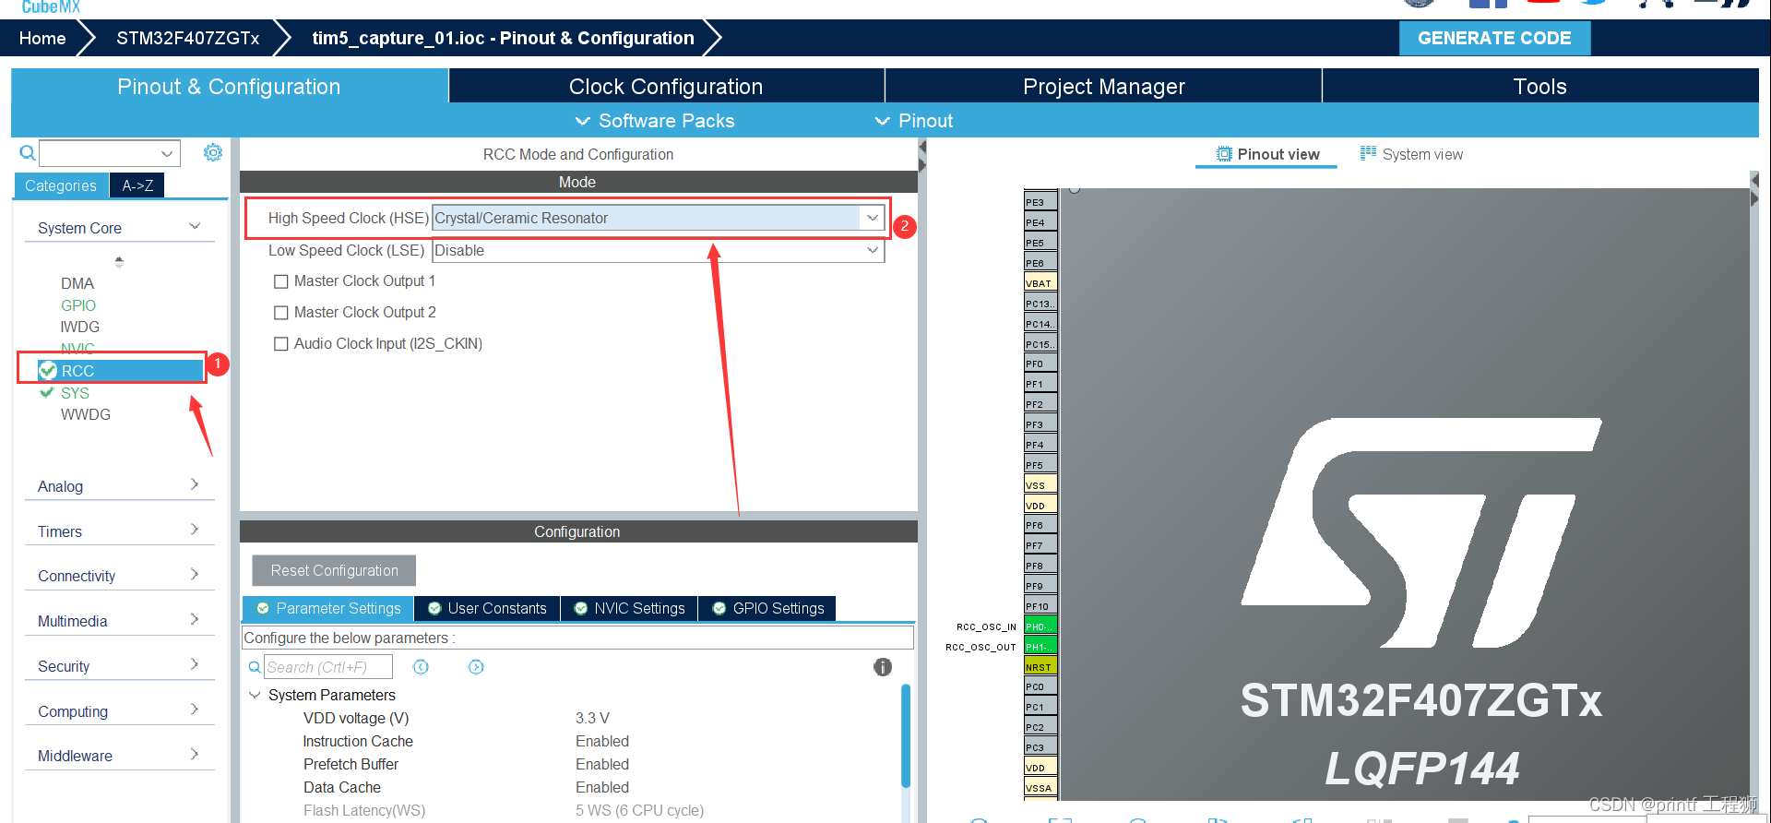The height and width of the screenshot is (823, 1771).
Task: Select pin PE3 on the chip
Action: pos(1040,202)
